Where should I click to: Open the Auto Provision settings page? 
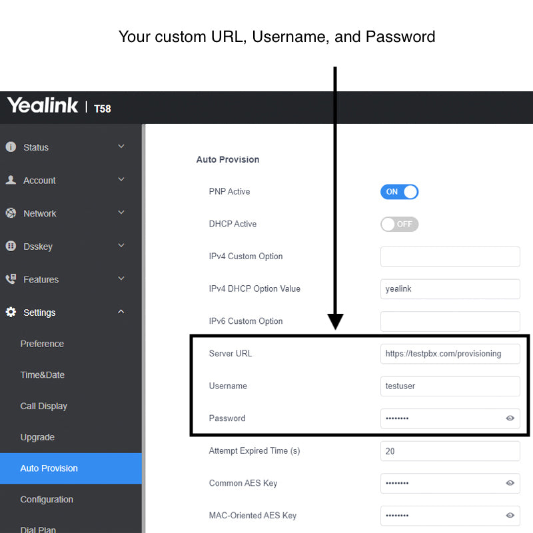click(49, 468)
